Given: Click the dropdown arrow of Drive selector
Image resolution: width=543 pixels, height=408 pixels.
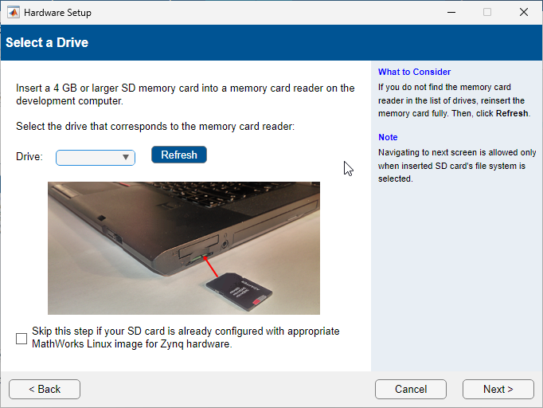Looking at the screenshot, I should pos(126,158).
